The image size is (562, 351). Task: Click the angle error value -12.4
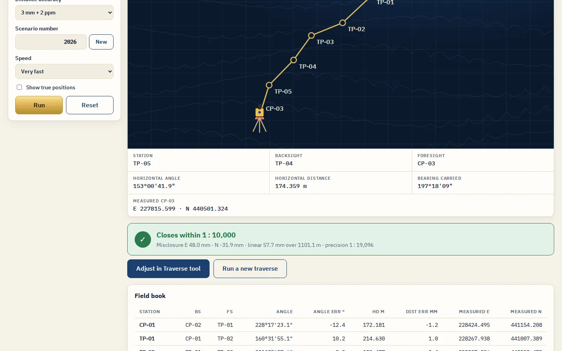[337, 325]
